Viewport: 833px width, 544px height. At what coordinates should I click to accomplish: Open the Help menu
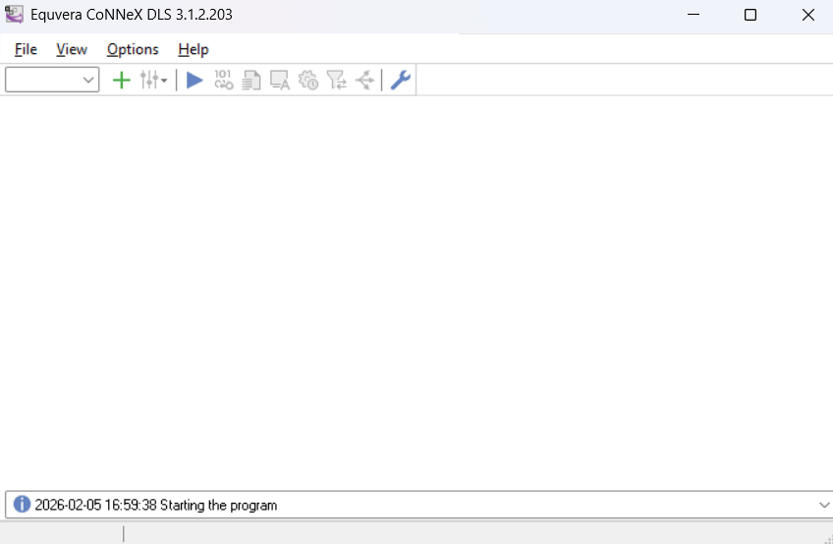pos(194,49)
